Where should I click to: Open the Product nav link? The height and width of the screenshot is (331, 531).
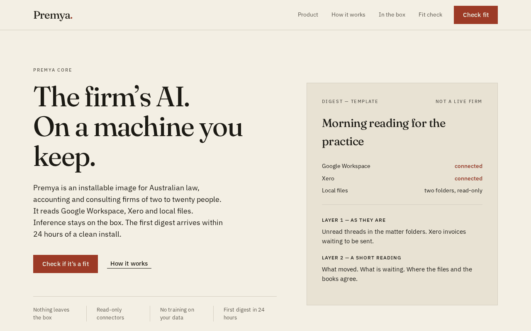[308, 15]
